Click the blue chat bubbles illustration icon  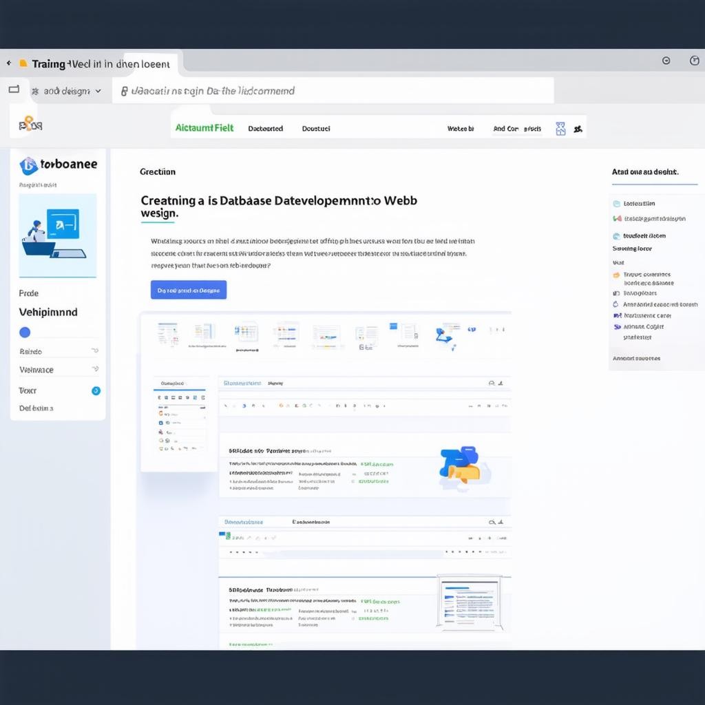click(x=460, y=463)
